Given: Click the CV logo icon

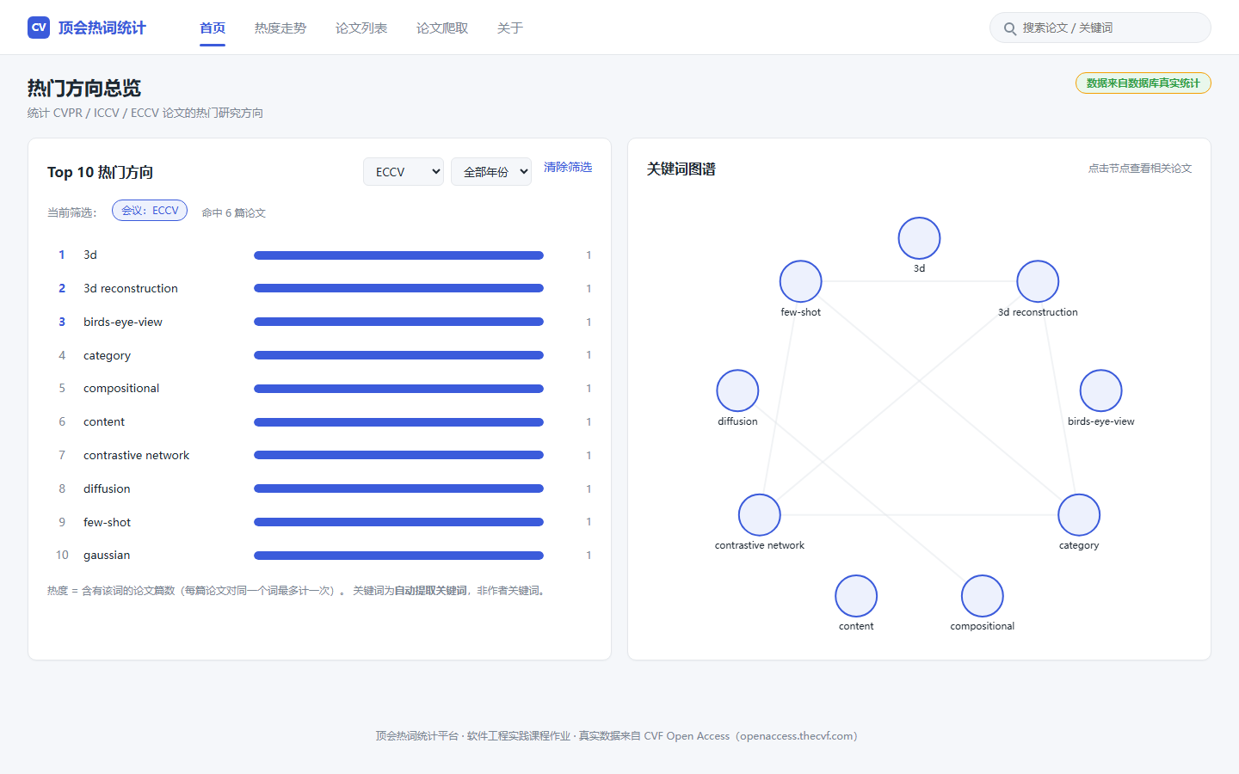Looking at the screenshot, I should coord(39,28).
